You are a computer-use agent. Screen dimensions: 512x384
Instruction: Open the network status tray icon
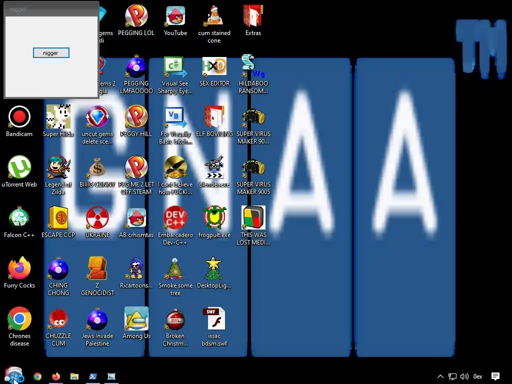[x=452, y=376]
